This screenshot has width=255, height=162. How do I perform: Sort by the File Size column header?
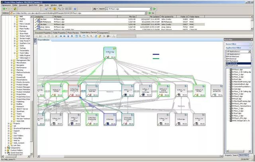[x=127, y=17]
